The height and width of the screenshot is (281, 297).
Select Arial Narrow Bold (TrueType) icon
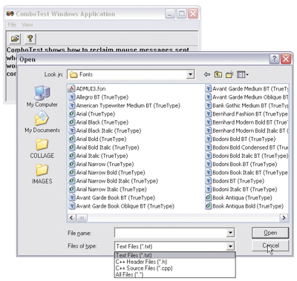(x=71, y=173)
